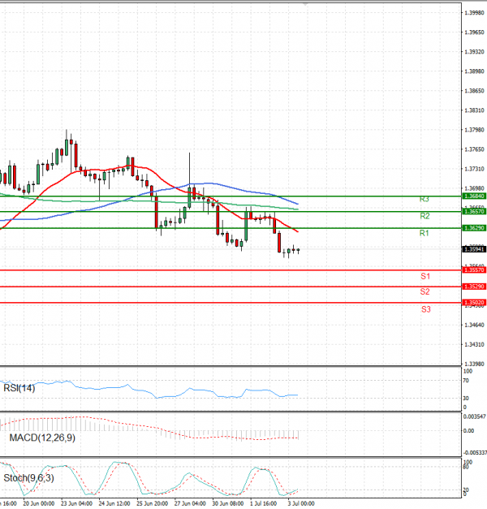Click the 25 Jun 20:00 time label
Viewport: 487px width, 509px height.
153,503
